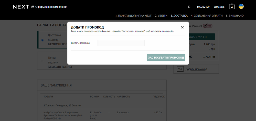Go to step 4. Здійснення оплати
The image size is (256, 121).
coord(207,16)
